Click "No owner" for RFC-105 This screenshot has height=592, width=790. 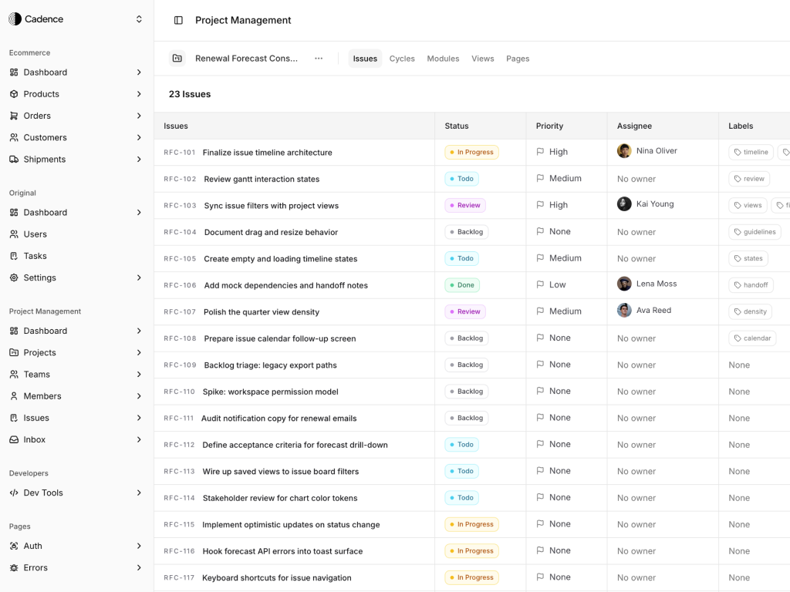click(636, 259)
